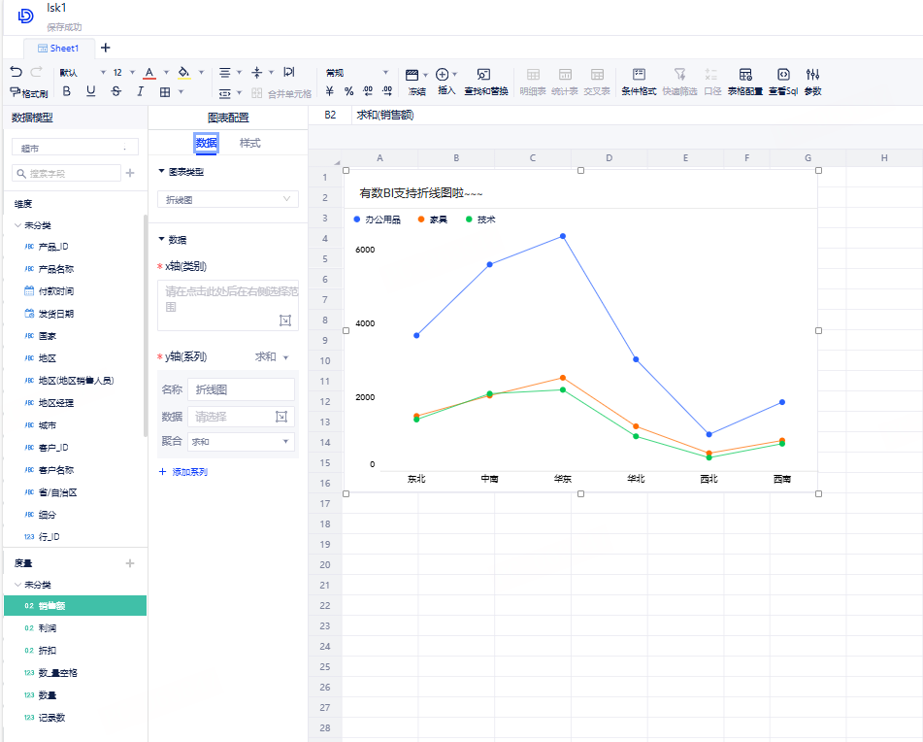
Task: Open the yellow fill color swatch
Action: click(x=183, y=72)
